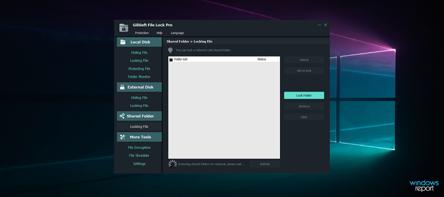
Task: Toggle the Folder List select-all checkbox
Action: click(x=171, y=60)
